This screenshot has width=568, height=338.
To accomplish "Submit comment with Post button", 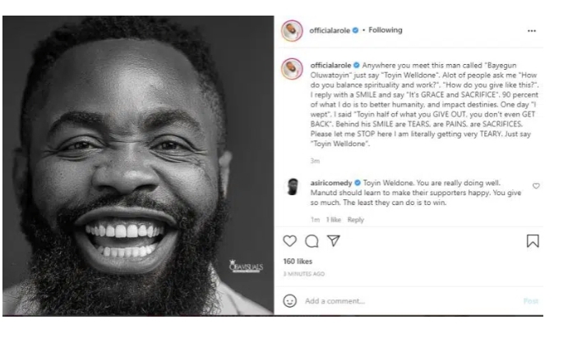I will point(531,301).
